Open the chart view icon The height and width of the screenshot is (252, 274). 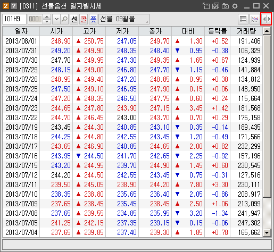(x=254, y=19)
